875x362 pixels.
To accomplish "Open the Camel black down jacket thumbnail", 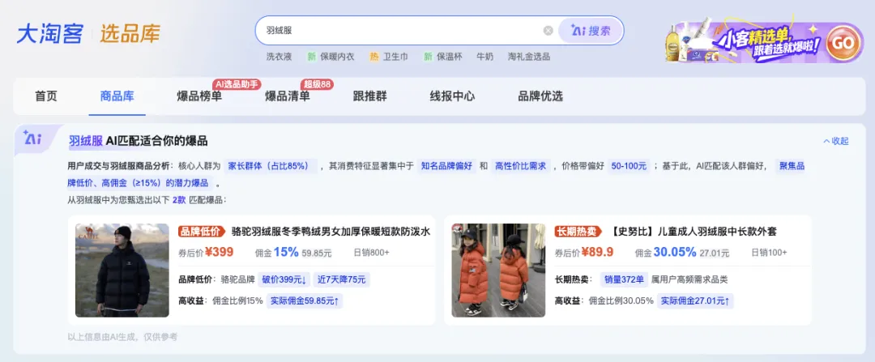I will point(122,270).
